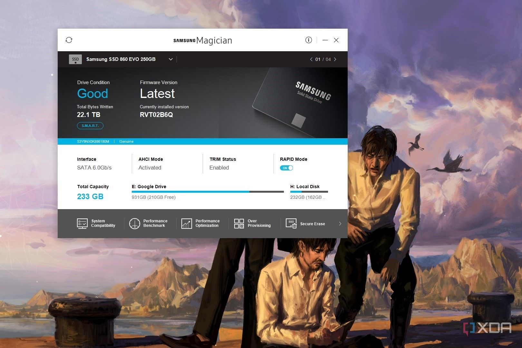522x348 pixels.
Task: Select the Over Provisioning label
Action: pos(259,223)
